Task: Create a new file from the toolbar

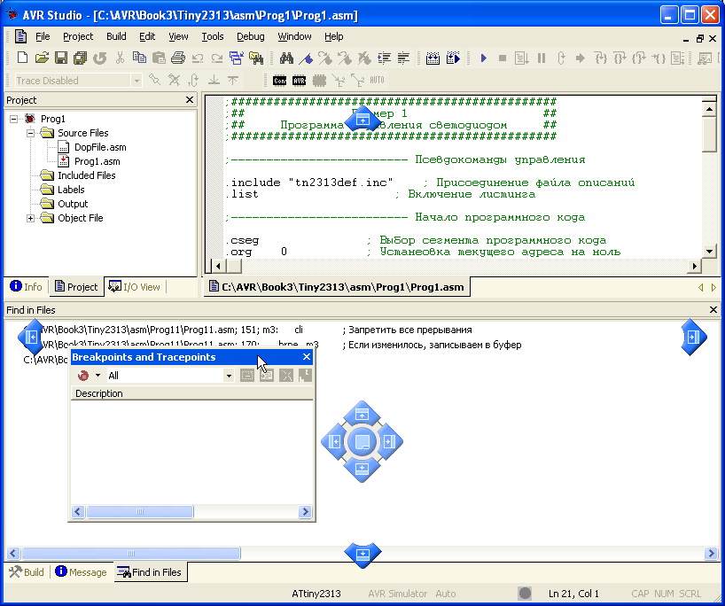Action: pyautogui.click(x=22, y=58)
